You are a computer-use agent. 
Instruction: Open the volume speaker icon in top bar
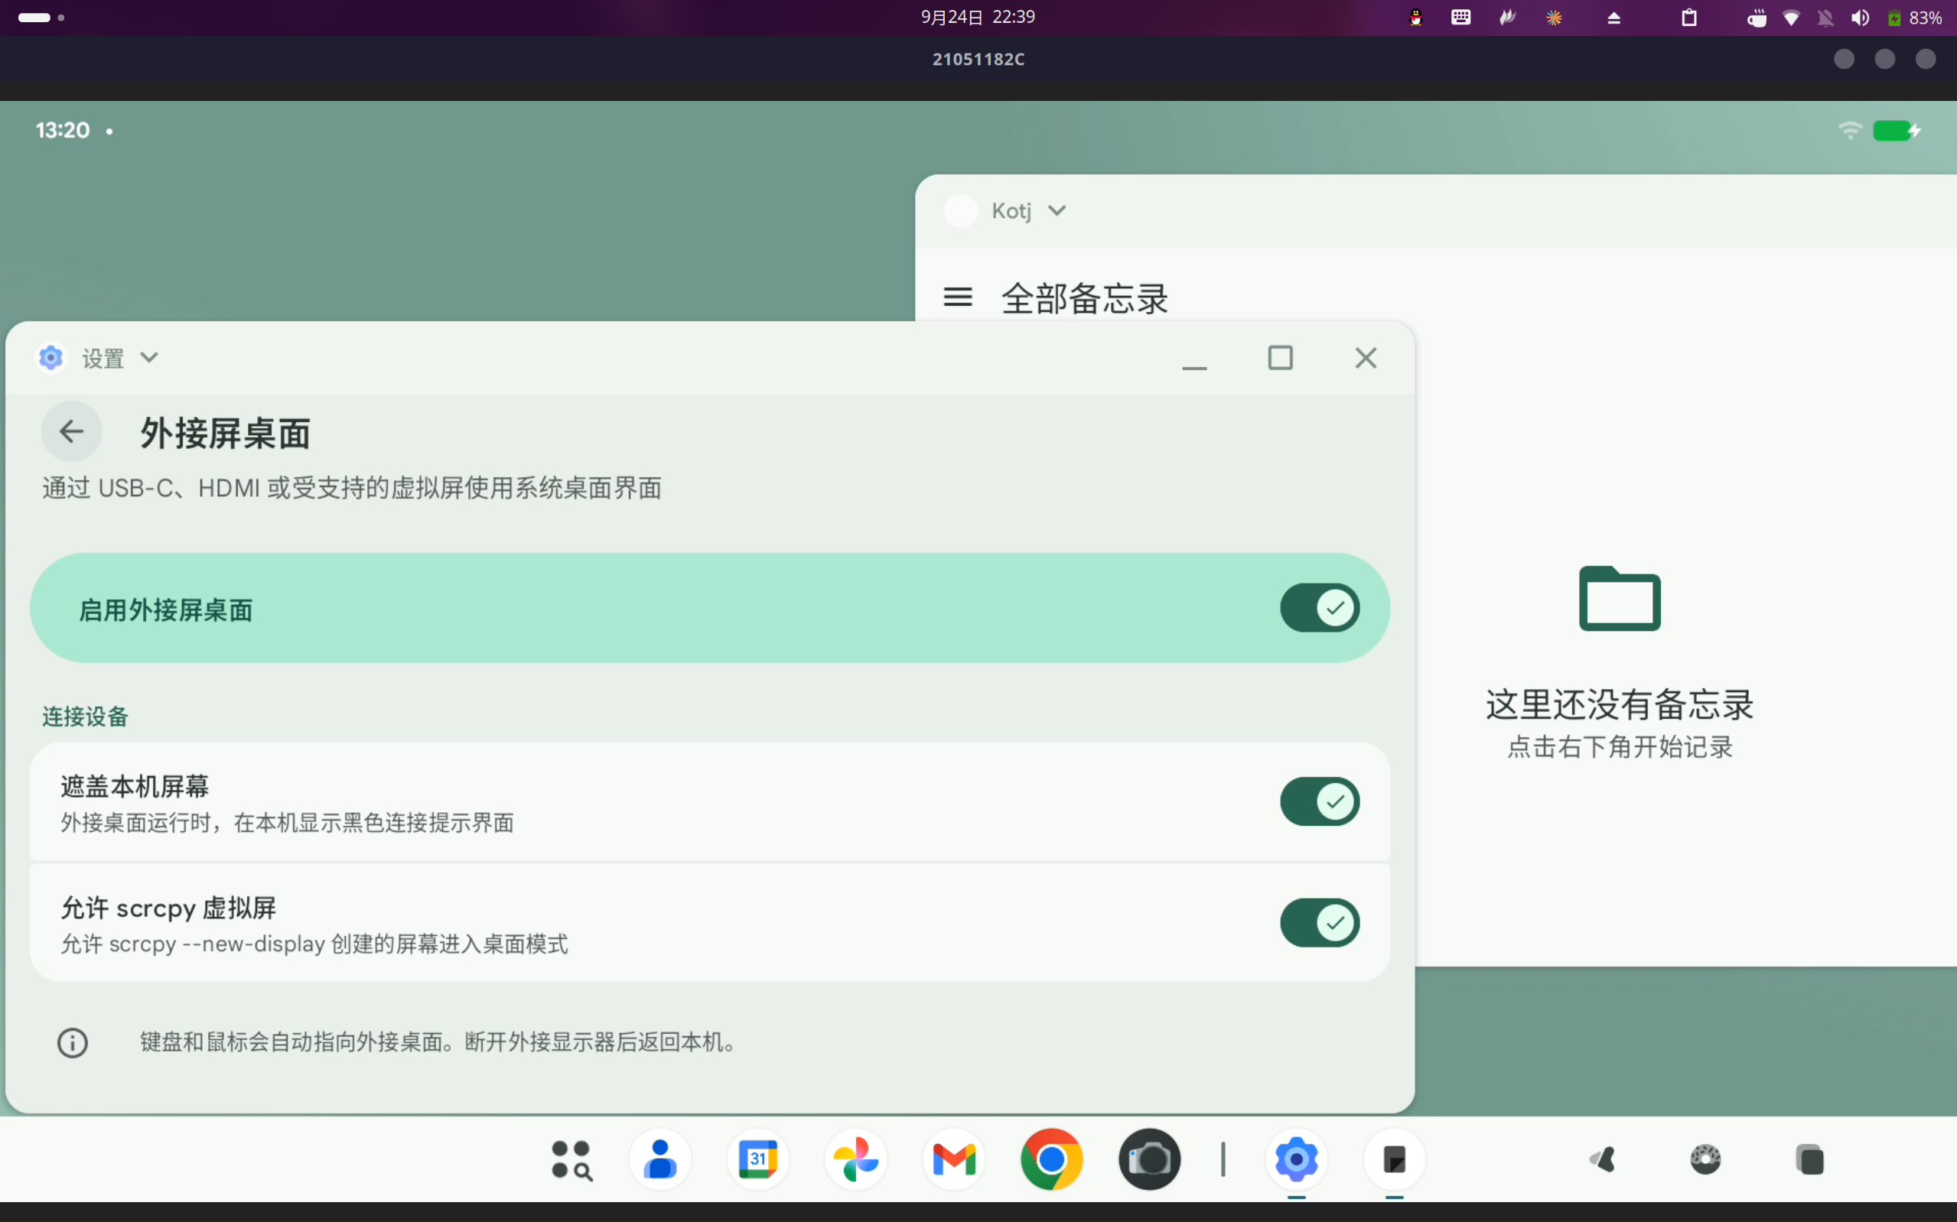(1860, 17)
